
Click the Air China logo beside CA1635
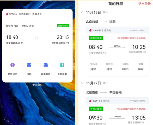tap(7, 14)
